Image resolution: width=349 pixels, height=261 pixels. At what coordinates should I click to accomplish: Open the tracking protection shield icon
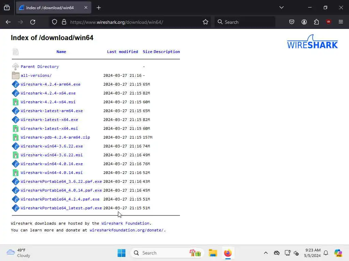coord(55,22)
